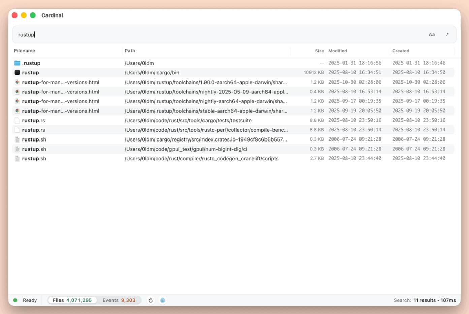Select the path /Users/0ldm/.cargo/bin
The image size is (469, 314).
click(x=152, y=73)
